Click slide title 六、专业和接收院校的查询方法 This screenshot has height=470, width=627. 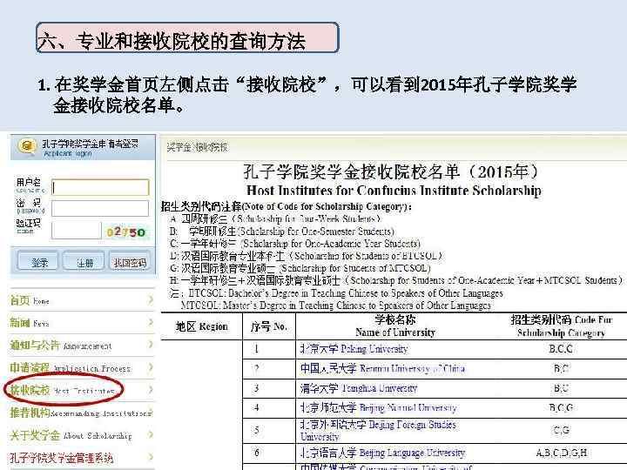[x=172, y=41]
